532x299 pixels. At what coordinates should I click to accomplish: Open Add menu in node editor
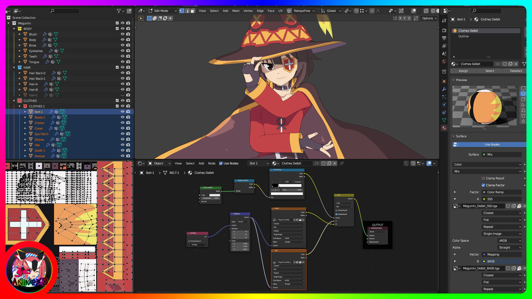[x=201, y=163]
